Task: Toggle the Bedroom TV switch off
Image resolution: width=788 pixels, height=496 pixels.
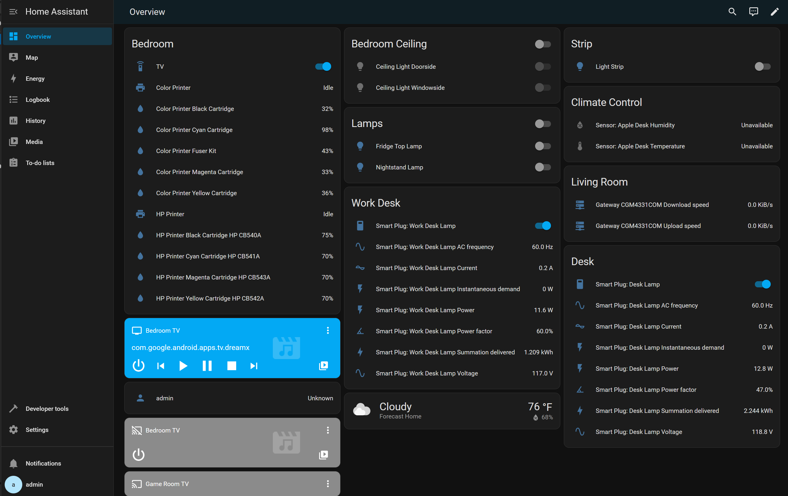Action: [x=323, y=67]
